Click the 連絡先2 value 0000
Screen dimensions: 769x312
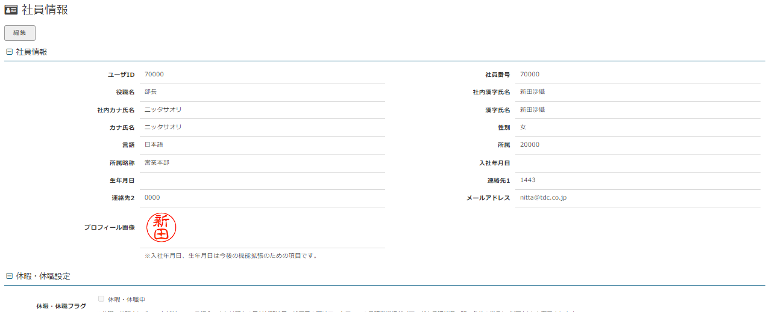(152, 198)
